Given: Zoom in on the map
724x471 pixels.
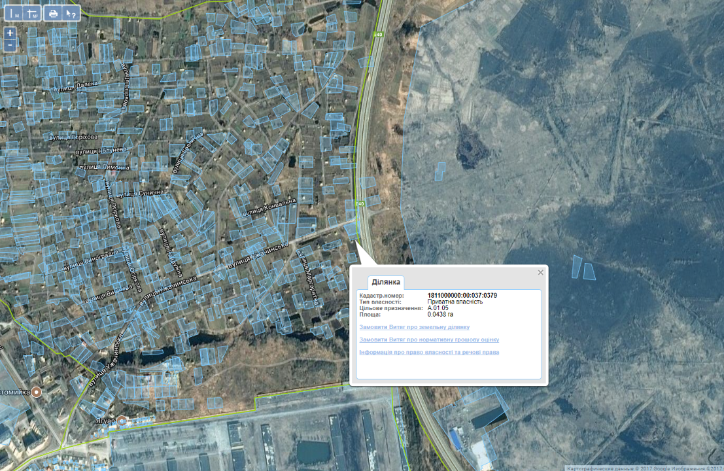Looking at the screenshot, I should (x=10, y=33).
